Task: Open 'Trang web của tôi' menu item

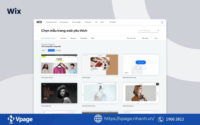Action: point(52,22)
